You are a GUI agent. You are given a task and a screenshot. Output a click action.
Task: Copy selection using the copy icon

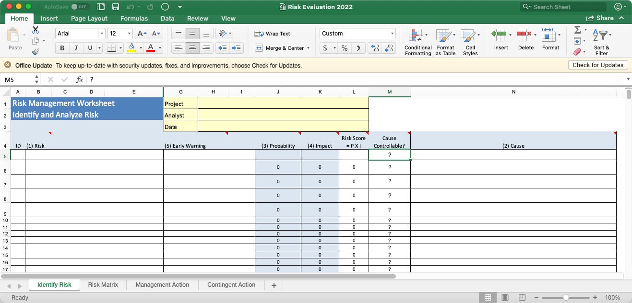click(x=36, y=41)
